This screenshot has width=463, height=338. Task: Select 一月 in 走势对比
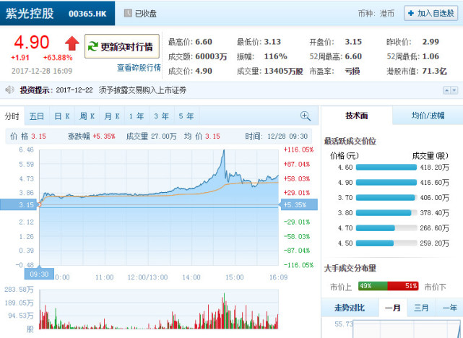393,308
